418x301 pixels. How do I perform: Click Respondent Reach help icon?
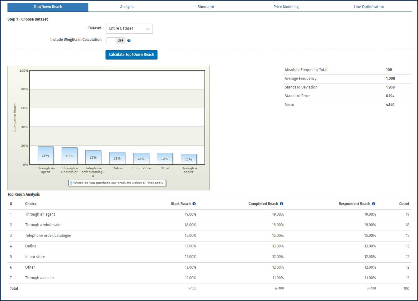pos(373,204)
